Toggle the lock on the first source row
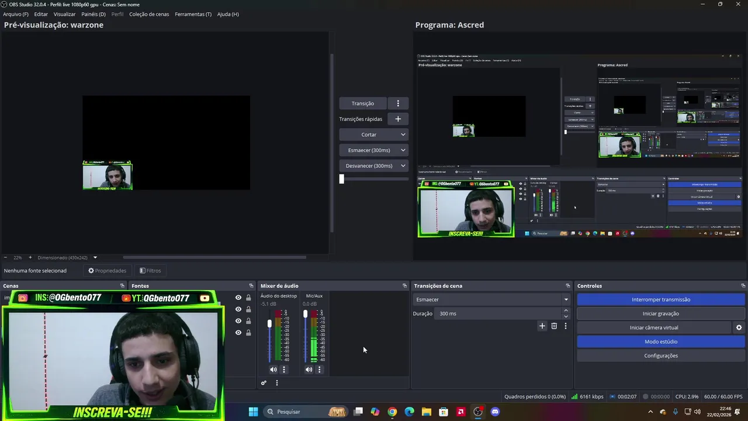Image resolution: width=748 pixels, height=421 pixels. (x=248, y=298)
